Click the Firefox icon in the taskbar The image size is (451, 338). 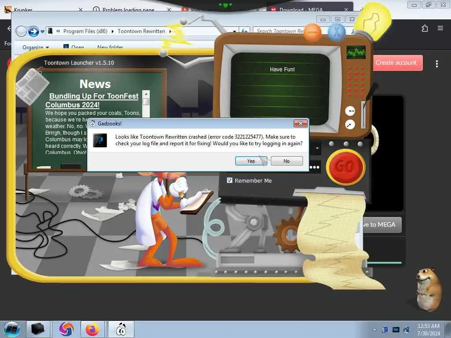pyautogui.click(x=92, y=329)
